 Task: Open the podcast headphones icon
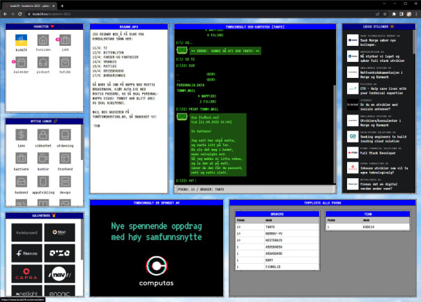(43, 63)
